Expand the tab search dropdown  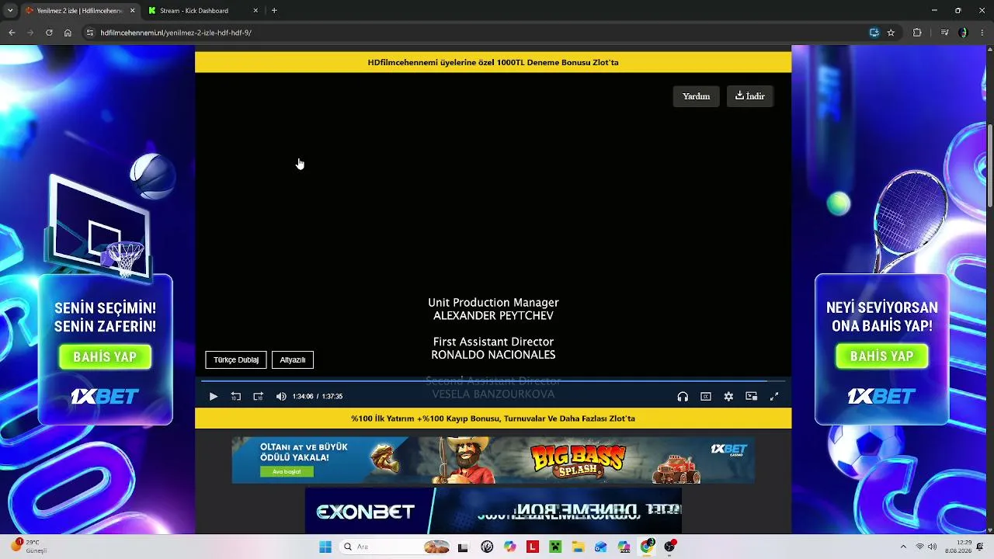pos(10,11)
